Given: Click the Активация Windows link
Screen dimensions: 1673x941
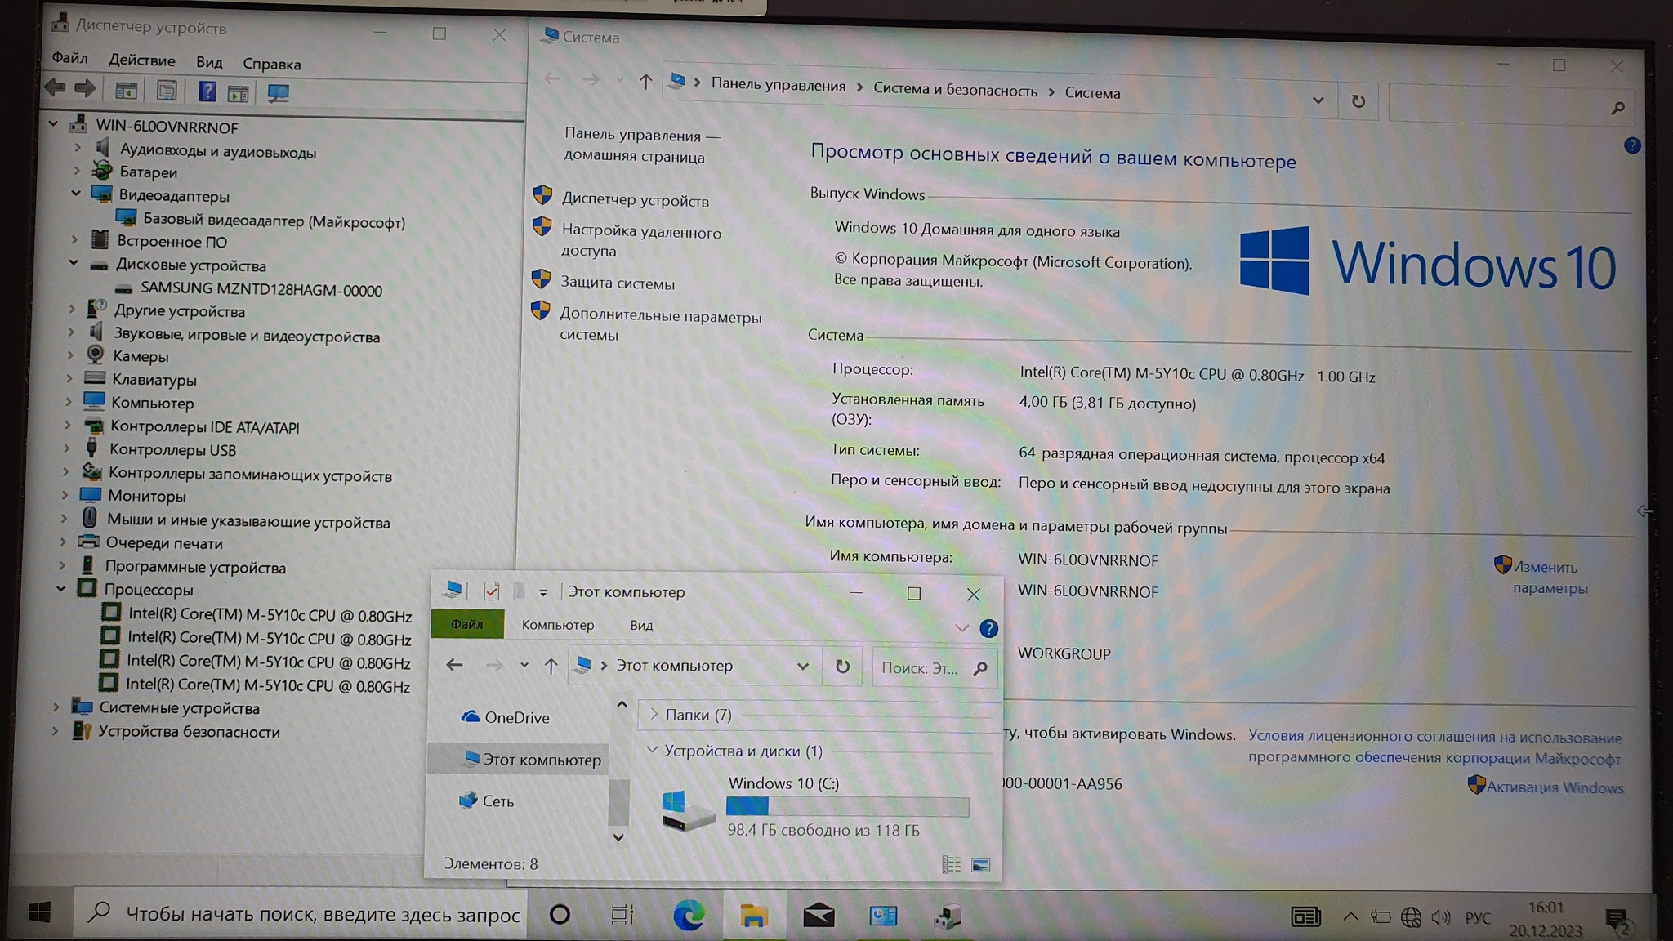Looking at the screenshot, I should pyautogui.click(x=1554, y=787).
